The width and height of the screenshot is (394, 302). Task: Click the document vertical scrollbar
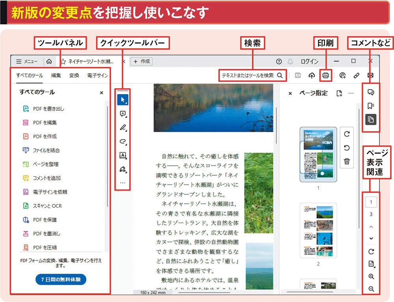point(277,126)
